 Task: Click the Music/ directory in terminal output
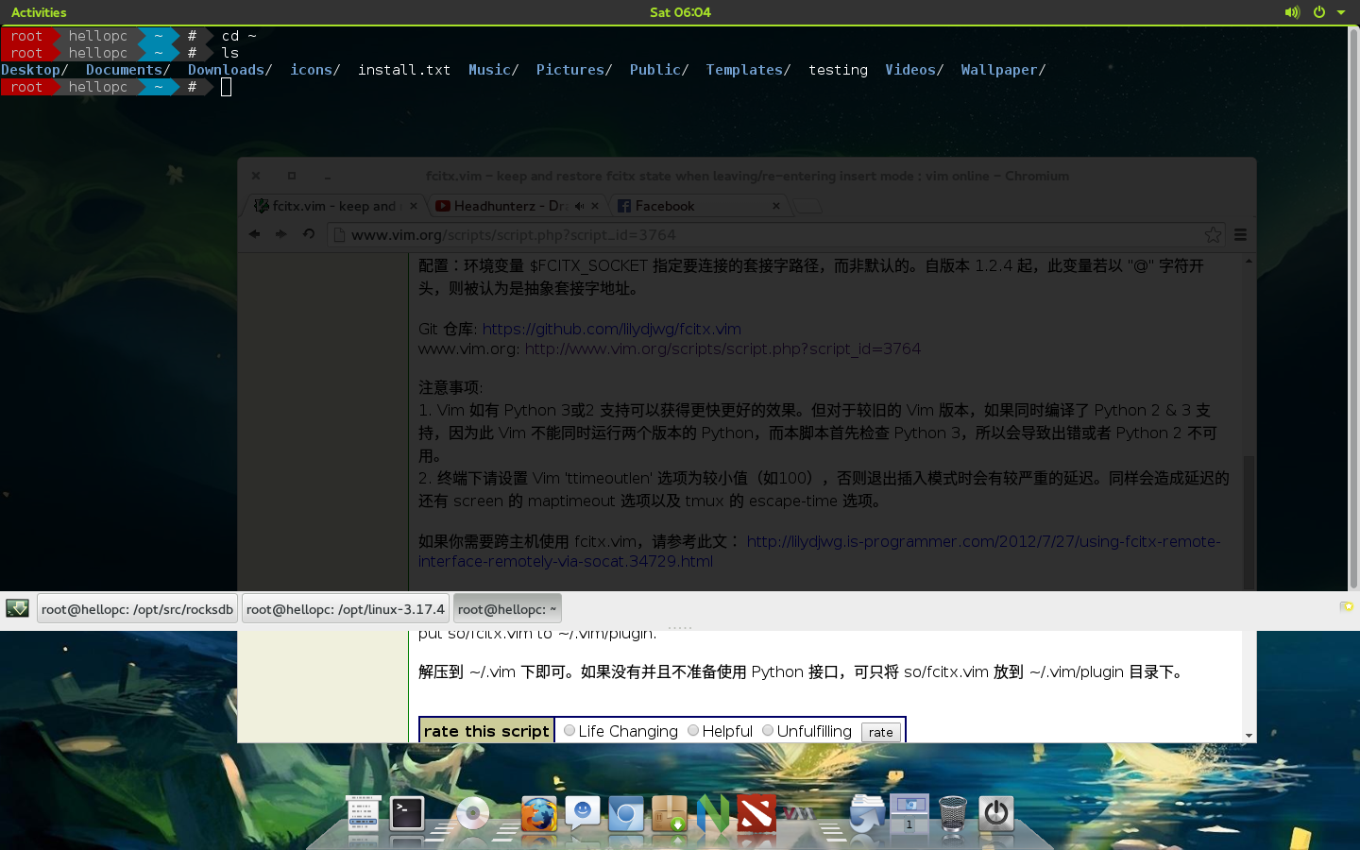493,70
